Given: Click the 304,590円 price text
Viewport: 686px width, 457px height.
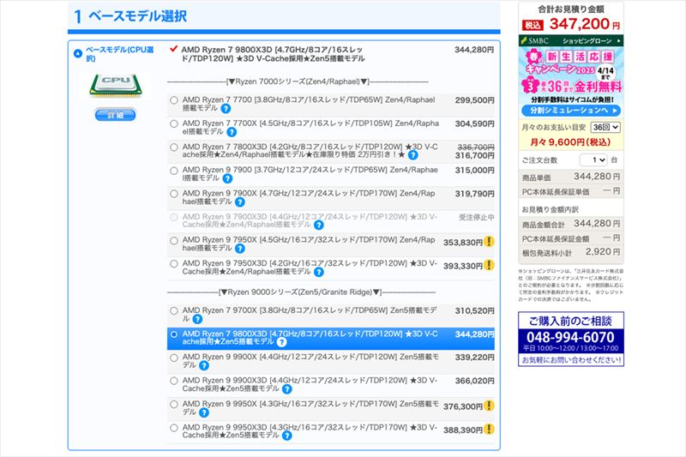Looking at the screenshot, I should [475, 123].
